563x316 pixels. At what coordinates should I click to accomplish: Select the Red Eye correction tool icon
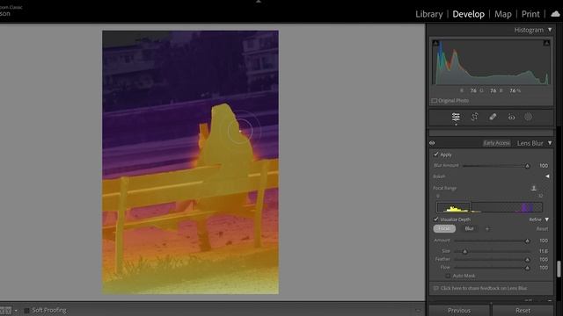(511, 117)
